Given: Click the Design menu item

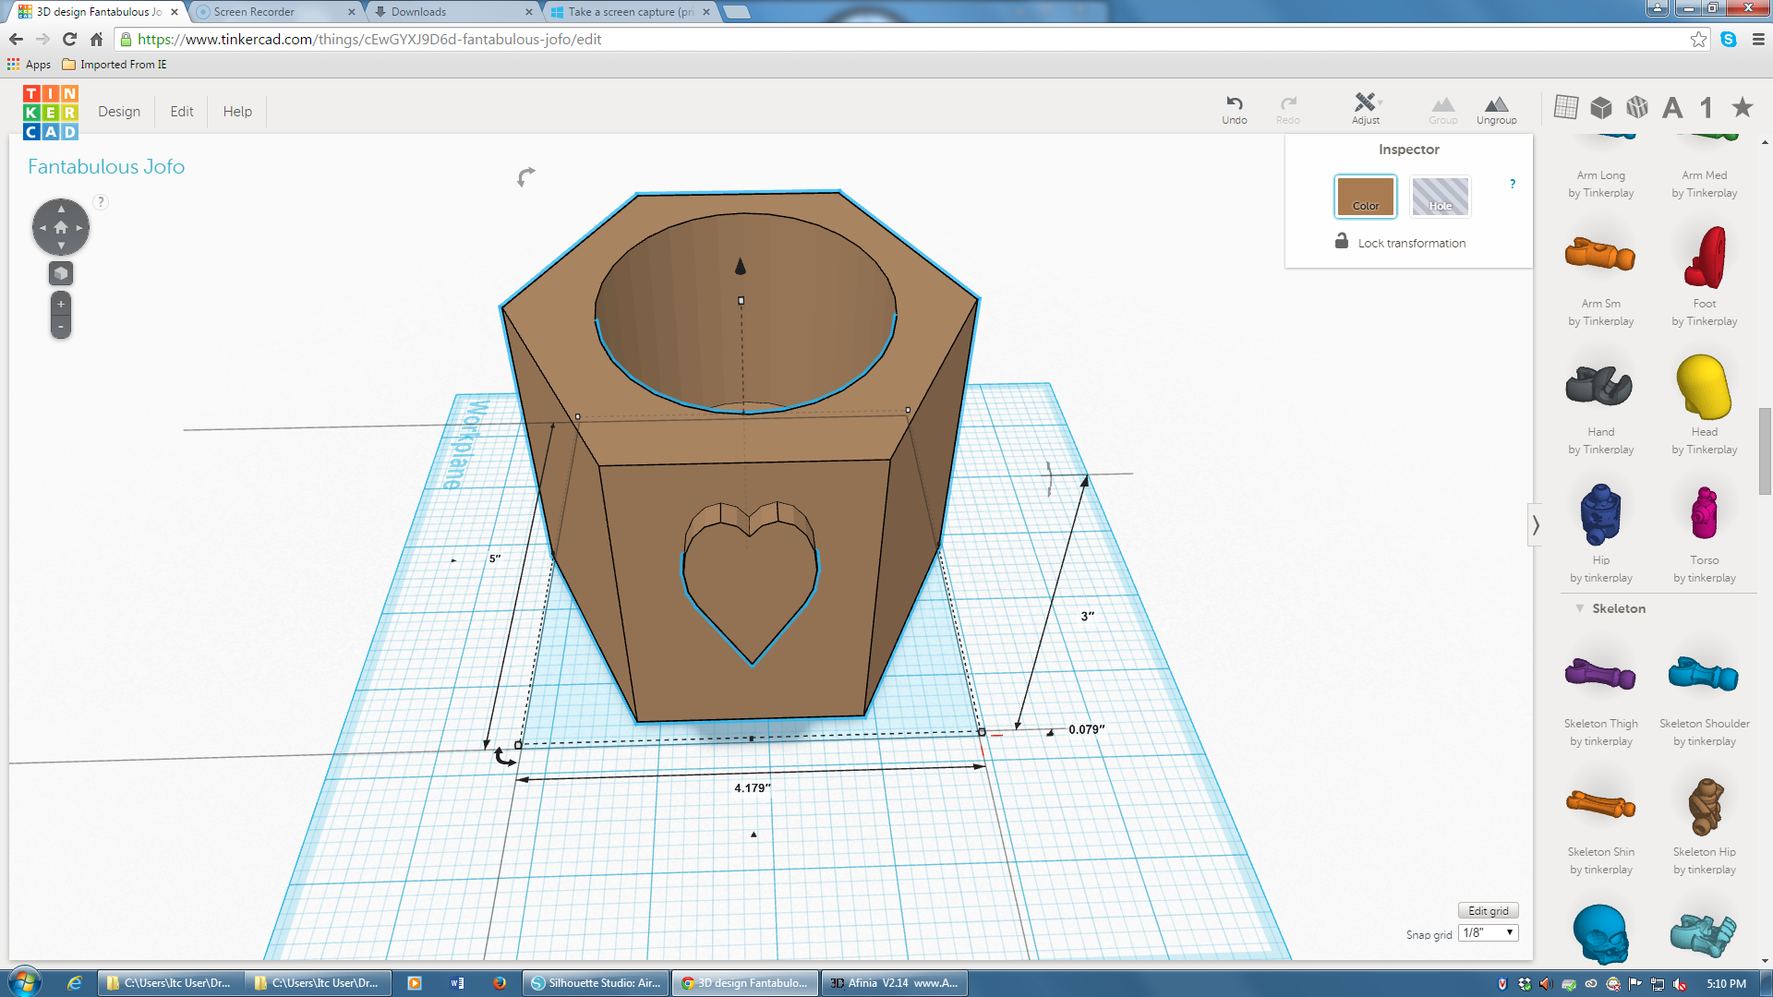Looking at the screenshot, I should coord(118,111).
